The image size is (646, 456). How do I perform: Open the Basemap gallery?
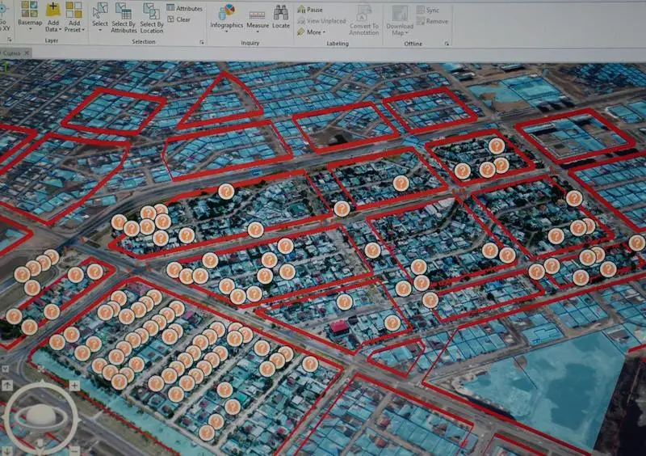coord(30,15)
